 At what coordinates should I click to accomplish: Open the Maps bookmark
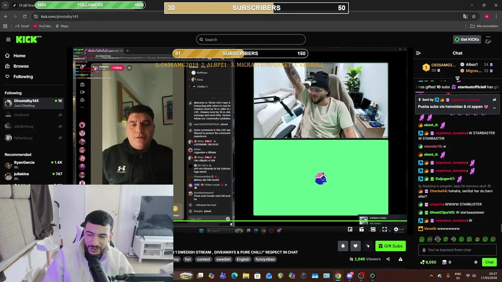tap(62, 26)
